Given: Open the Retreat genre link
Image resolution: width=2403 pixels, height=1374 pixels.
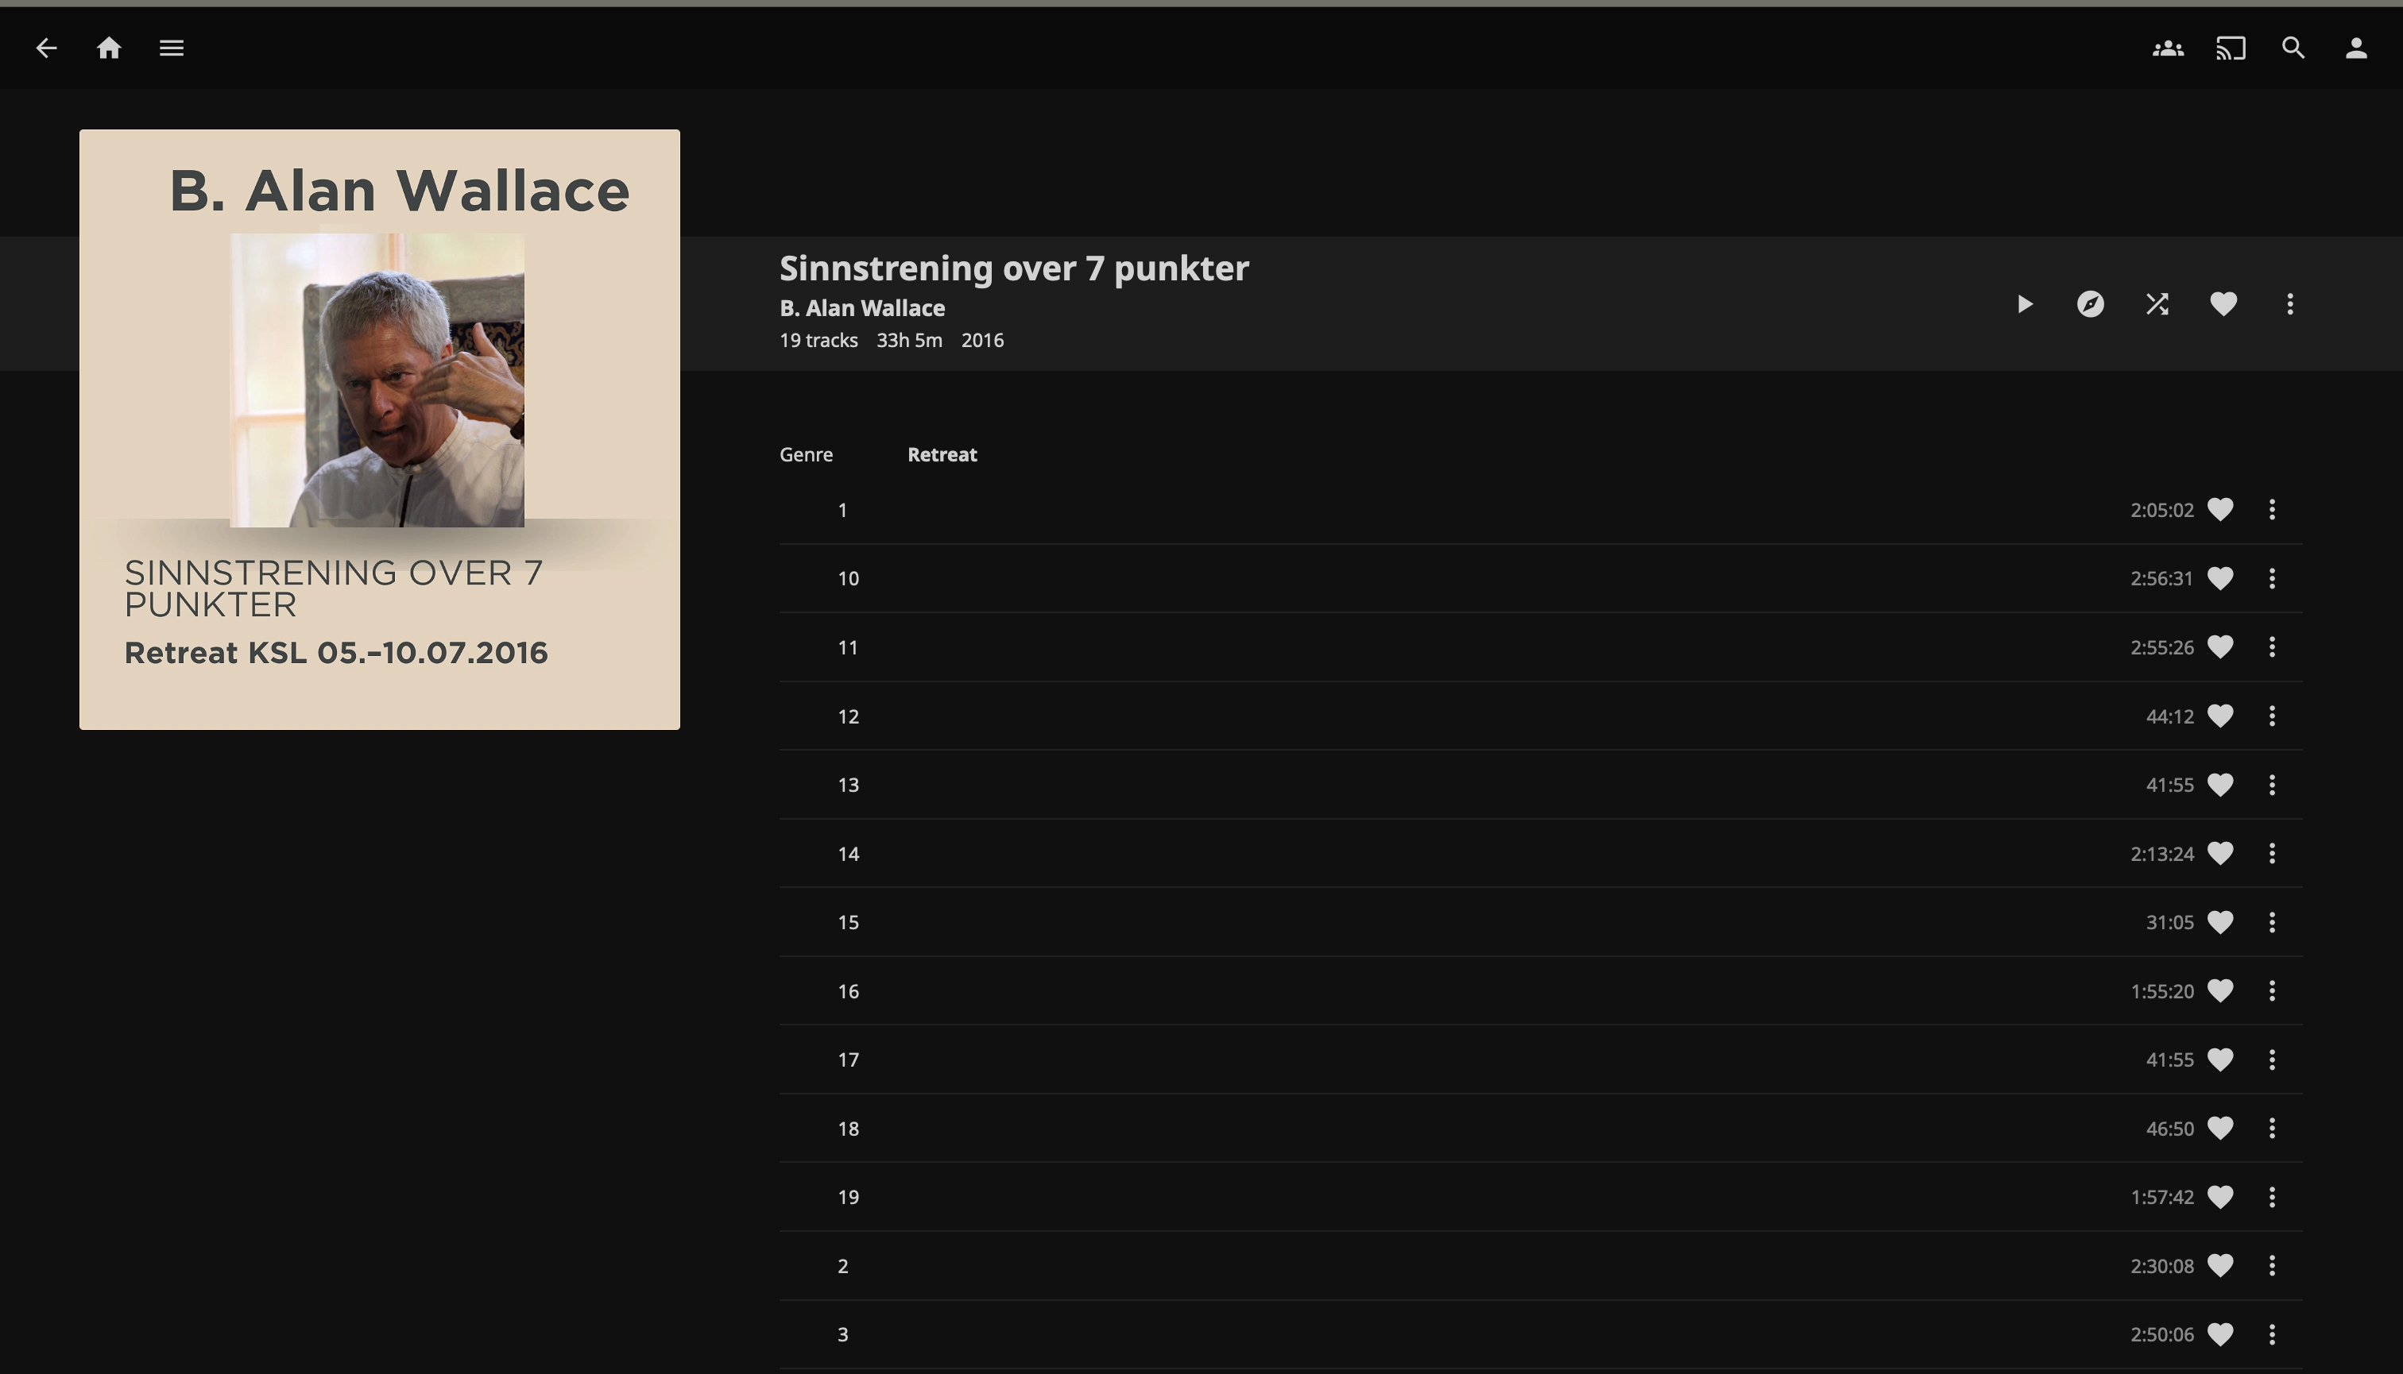Looking at the screenshot, I should (942, 455).
